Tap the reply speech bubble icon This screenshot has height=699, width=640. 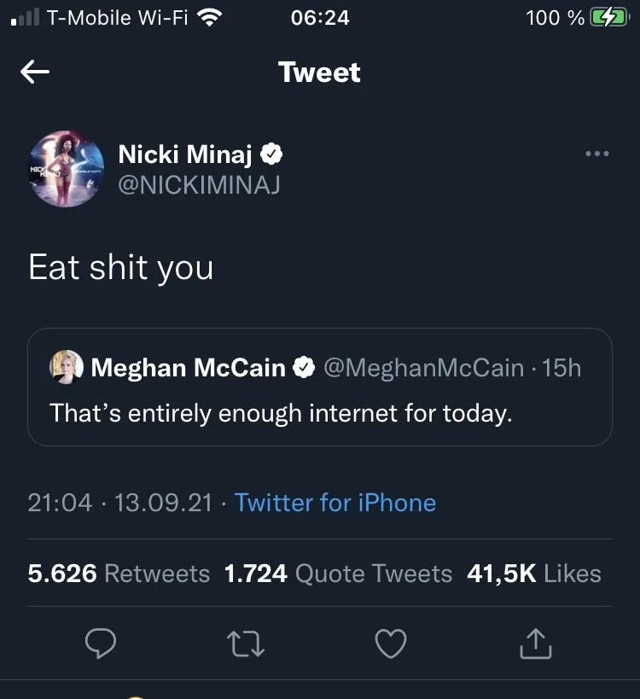click(102, 644)
